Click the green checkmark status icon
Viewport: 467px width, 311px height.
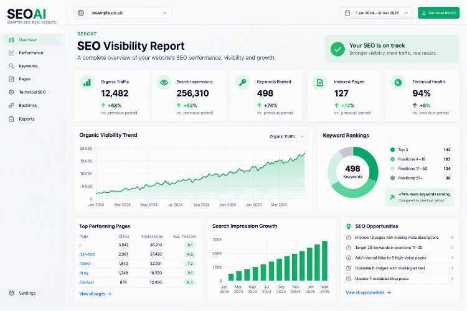pyautogui.click(x=337, y=49)
